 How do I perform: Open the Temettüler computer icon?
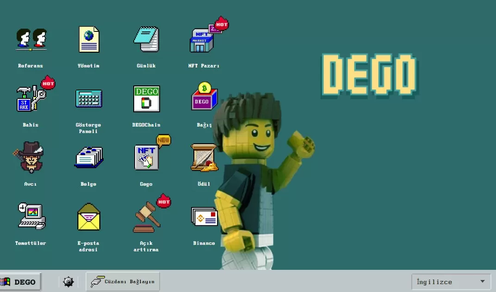tap(31, 216)
